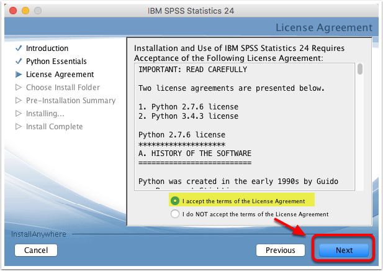Click the license text scrollbar thumb
The height and width of the screenshot is (271, 383).
click(360, 69)
